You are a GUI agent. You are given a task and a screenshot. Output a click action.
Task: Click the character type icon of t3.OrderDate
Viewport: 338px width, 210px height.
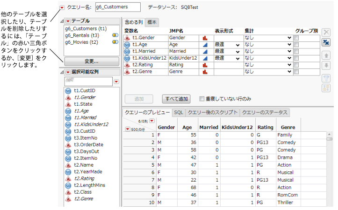pos(68,145)
